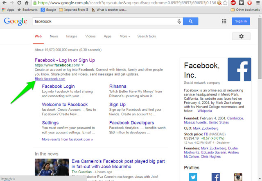This screenshot has height=181, width=262.
Task: Click the scrollbar down arrow
Action: 260,179
